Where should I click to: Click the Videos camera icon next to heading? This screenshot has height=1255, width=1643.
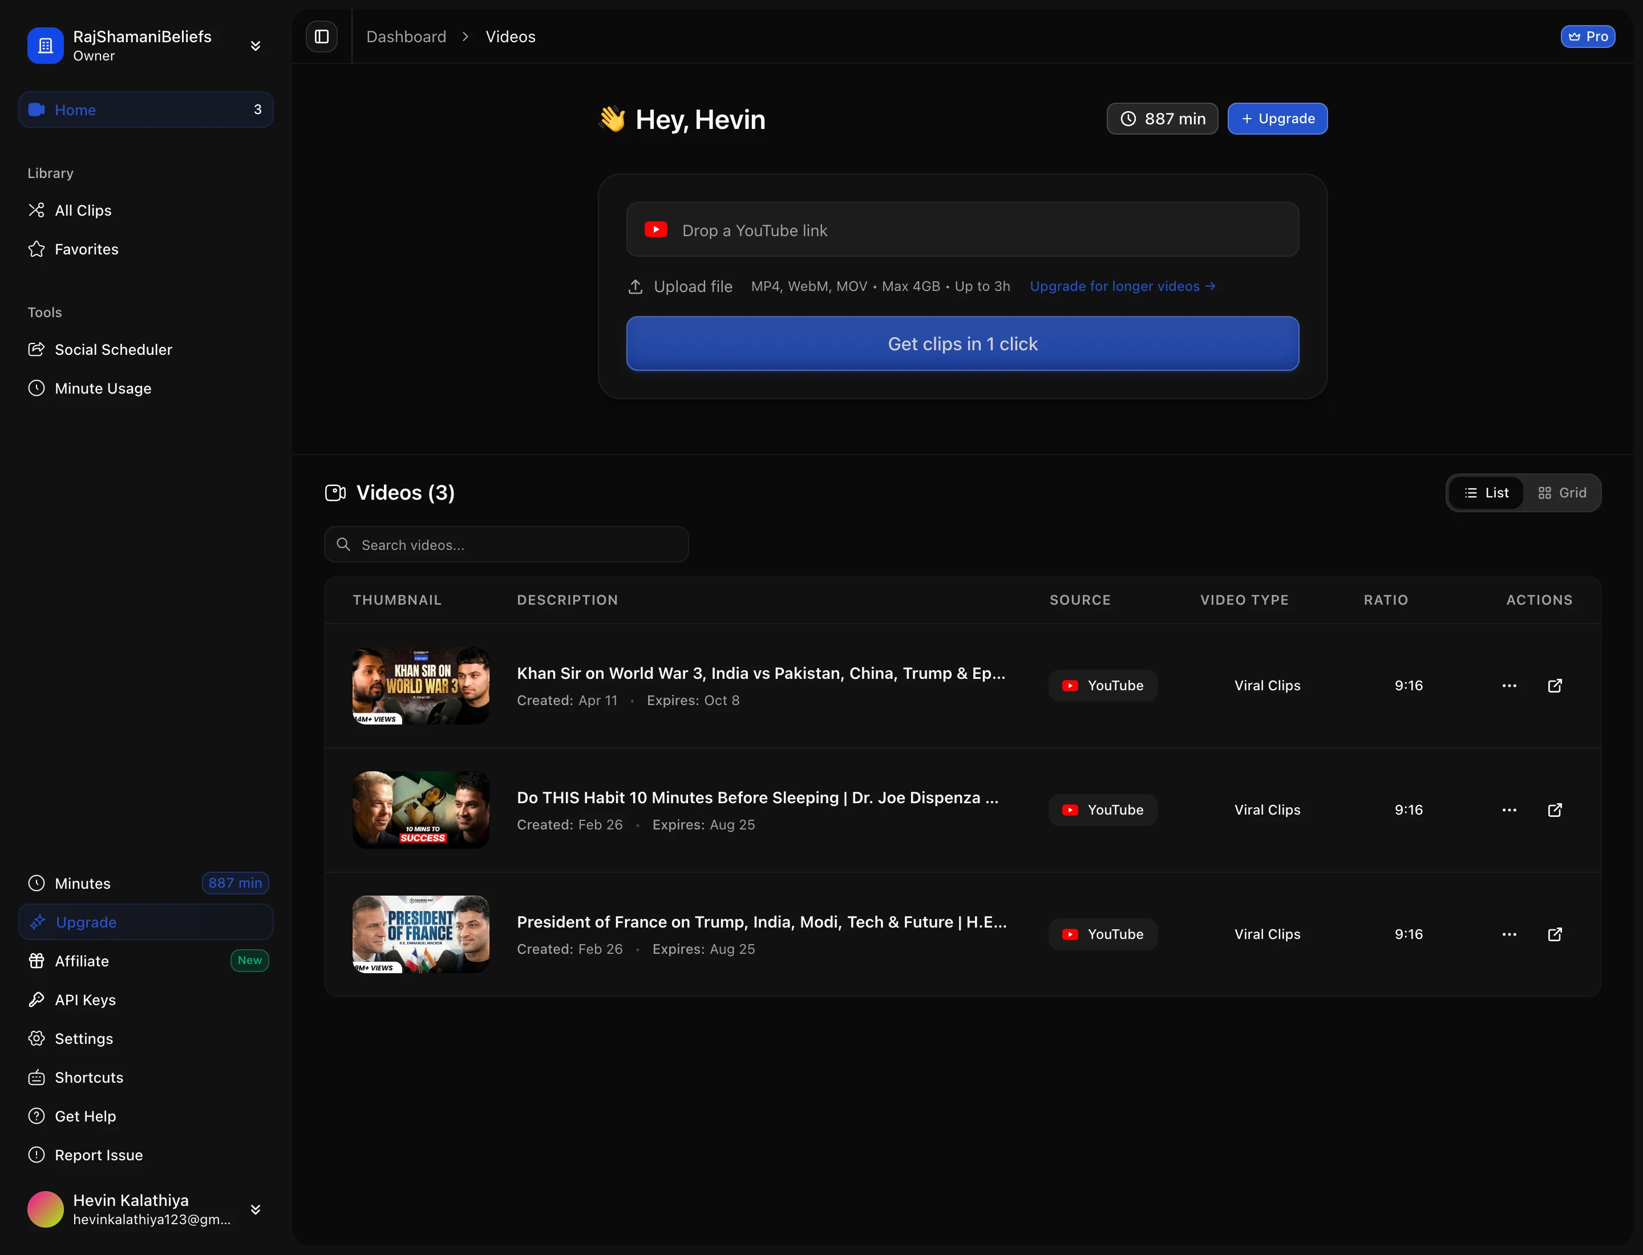point(335,493)
